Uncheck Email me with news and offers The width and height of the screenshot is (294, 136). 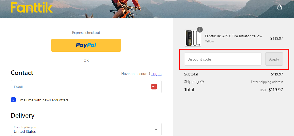coord(13,100)
